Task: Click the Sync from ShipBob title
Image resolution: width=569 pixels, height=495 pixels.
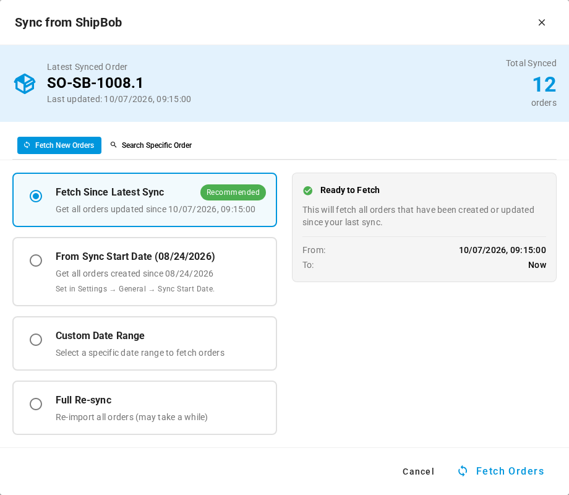Action: pos(68,22)
